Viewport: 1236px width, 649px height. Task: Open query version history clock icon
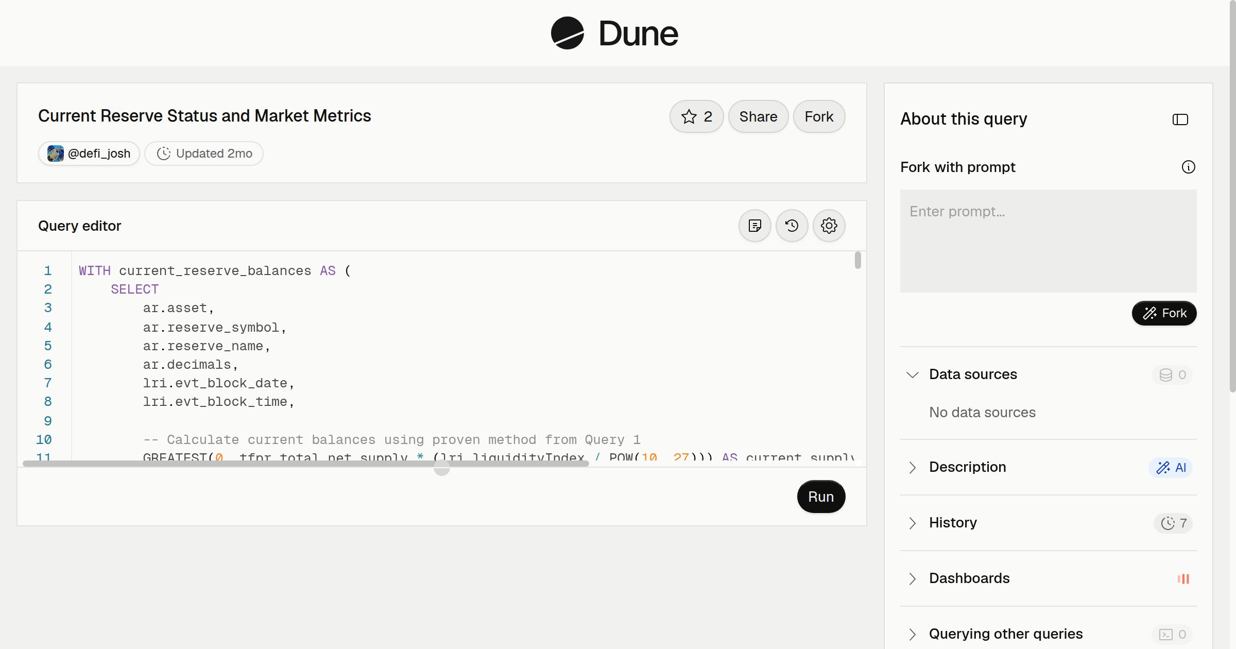[792, 226]
